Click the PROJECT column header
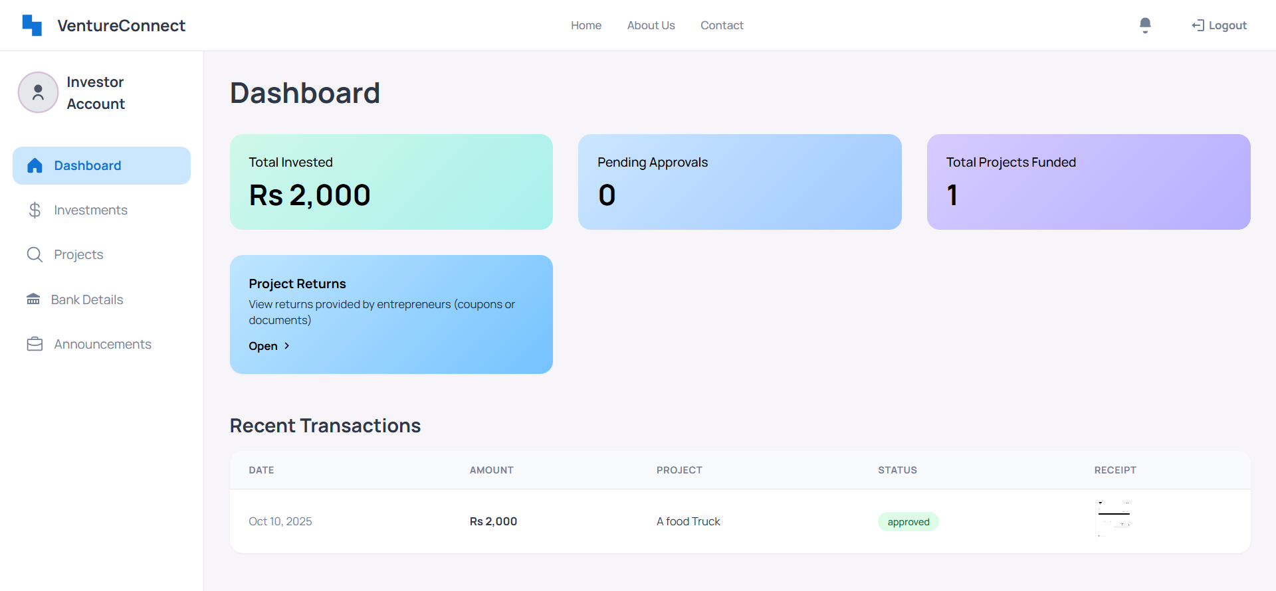The width and height of the screenshot is (1276, 591). point(679,470)
